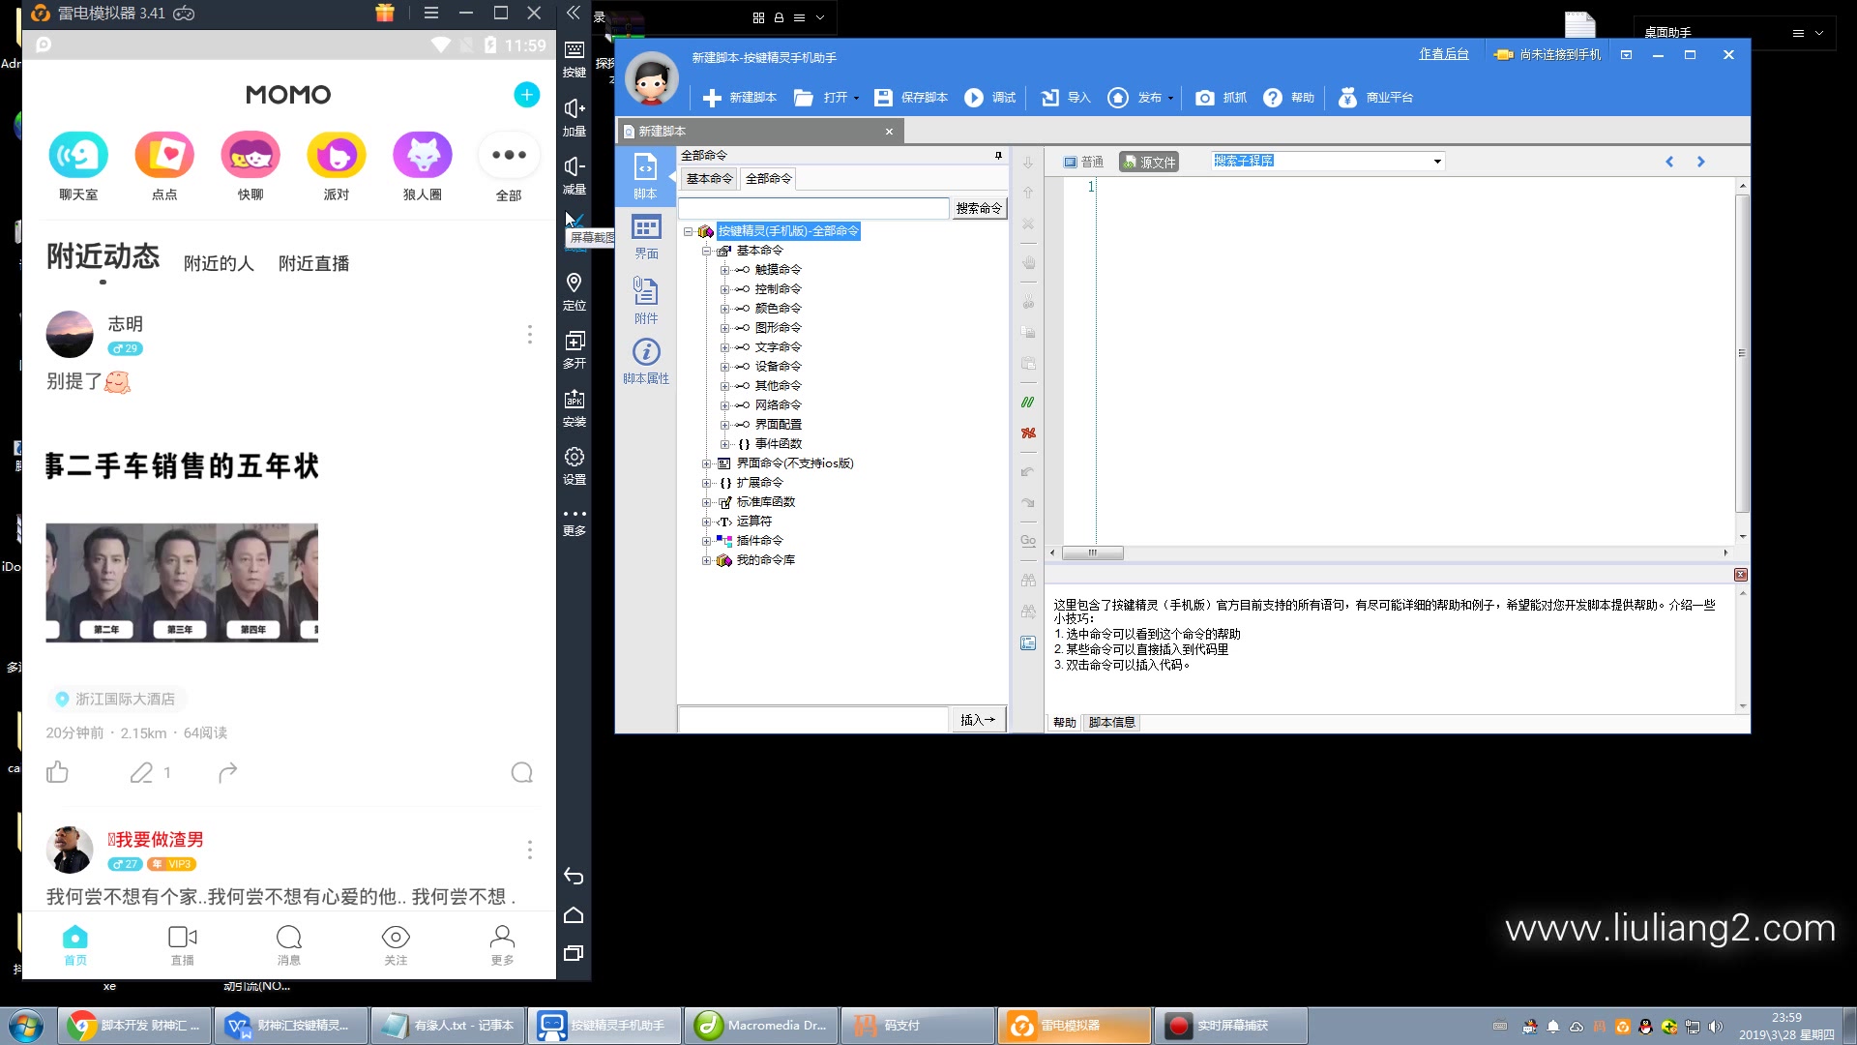The width and height of the screenshot is (1857, 1045).
Task: Switch to the 基本命令 tab
Action: [x=709, y=179]
